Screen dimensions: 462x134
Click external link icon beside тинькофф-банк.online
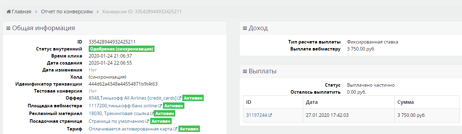160,106
